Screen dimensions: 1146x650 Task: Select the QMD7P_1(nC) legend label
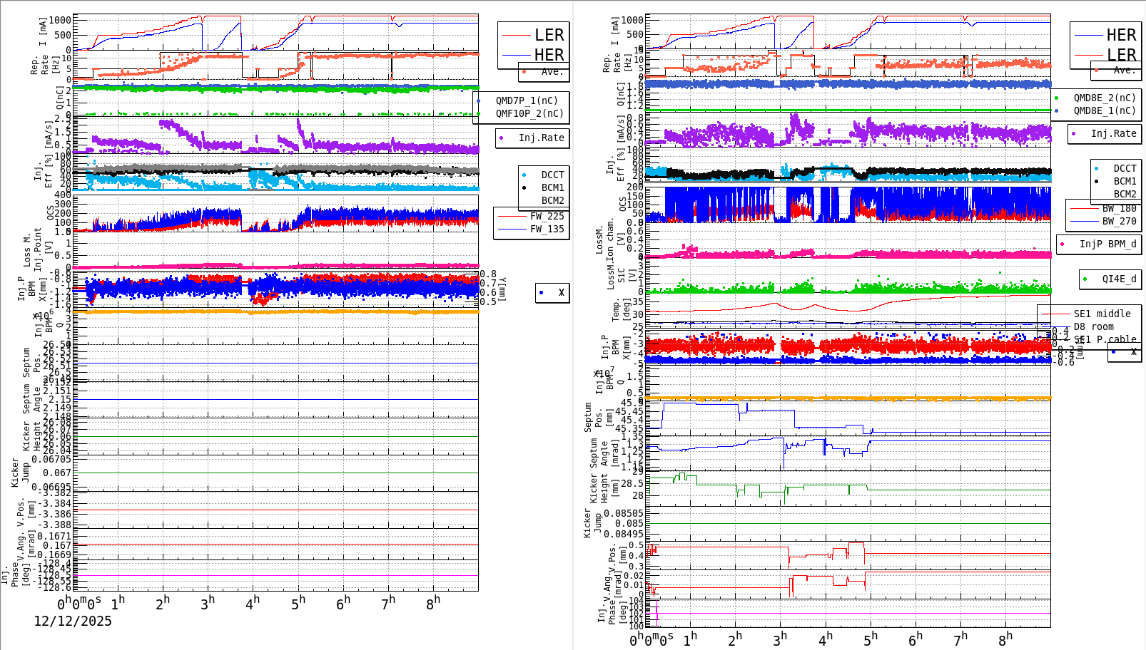pos(527,101)
